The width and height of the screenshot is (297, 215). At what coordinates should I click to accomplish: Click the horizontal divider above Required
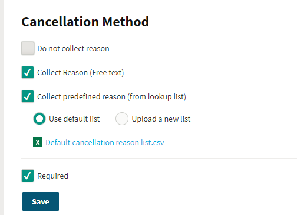(159, 158)
